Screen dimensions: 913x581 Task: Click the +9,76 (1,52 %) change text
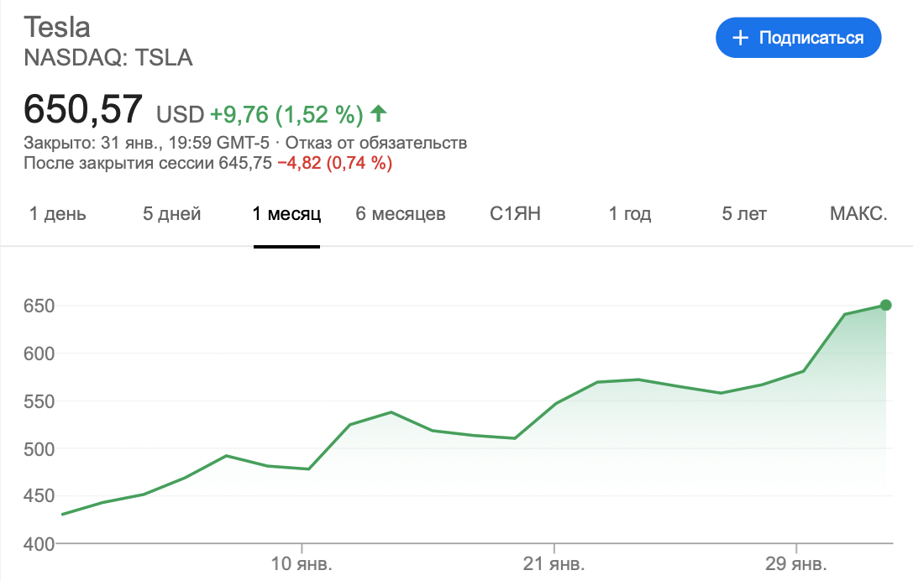click(286, 114)
